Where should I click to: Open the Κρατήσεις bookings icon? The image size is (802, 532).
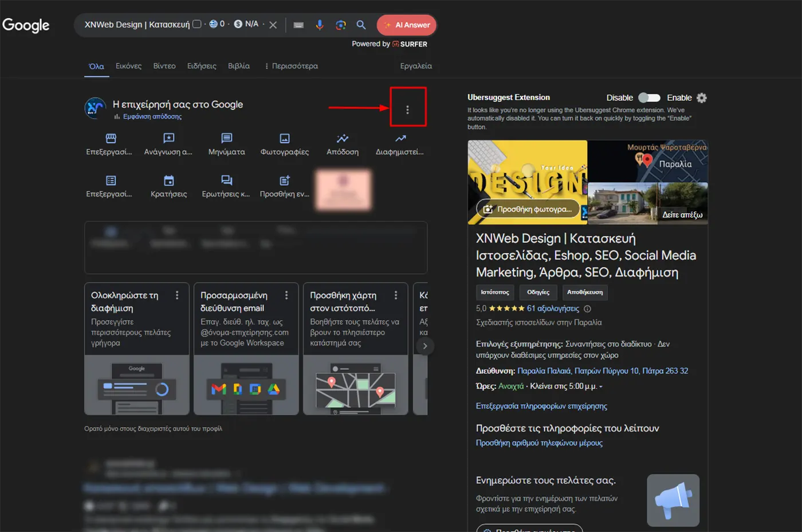point(168,180)
